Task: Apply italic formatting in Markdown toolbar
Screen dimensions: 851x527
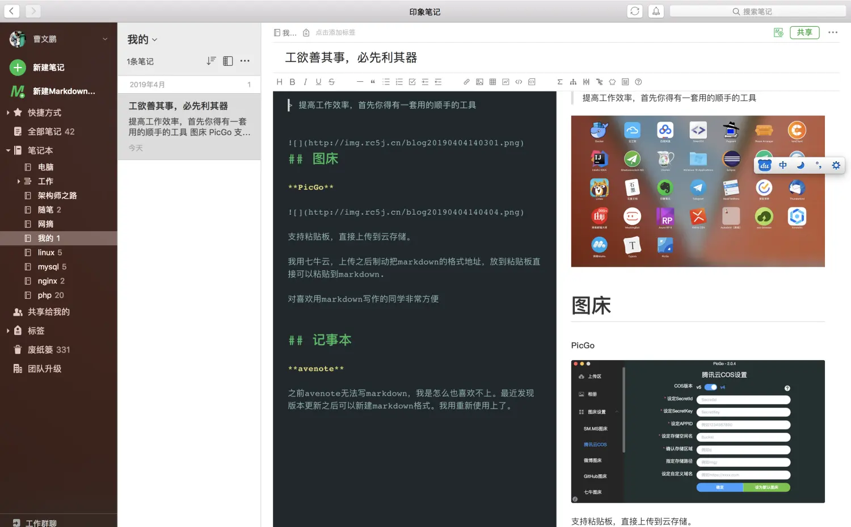Action: [305, 82]
